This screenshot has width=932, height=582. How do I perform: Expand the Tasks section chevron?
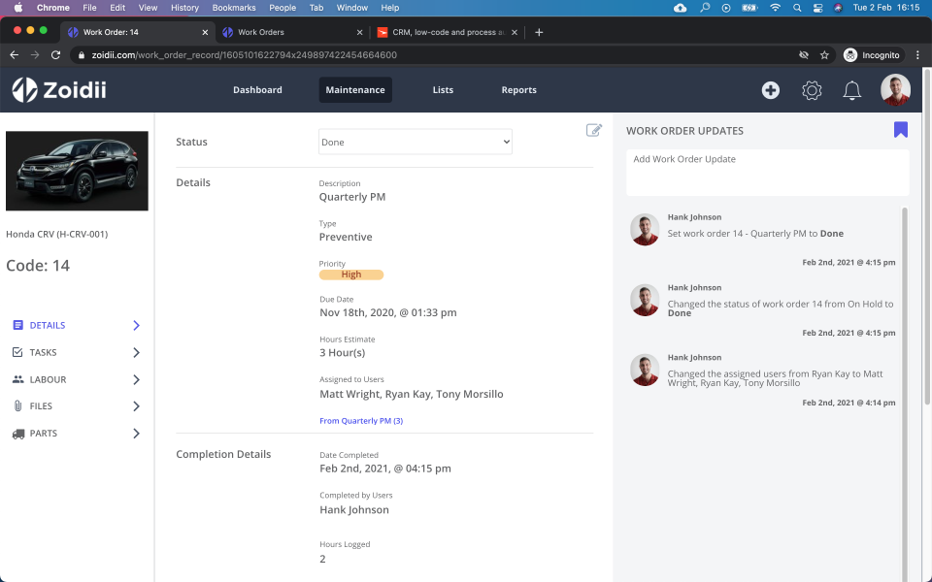point(137,352)
